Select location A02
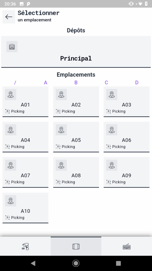Image resolution: width=152 pixels, height=271 pixels. pyautogui.click(x=76, y=102)
